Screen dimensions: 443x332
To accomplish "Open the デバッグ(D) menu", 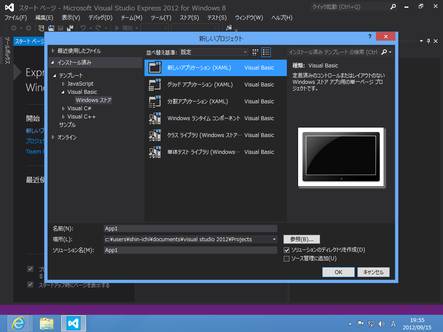I will 100,18.
